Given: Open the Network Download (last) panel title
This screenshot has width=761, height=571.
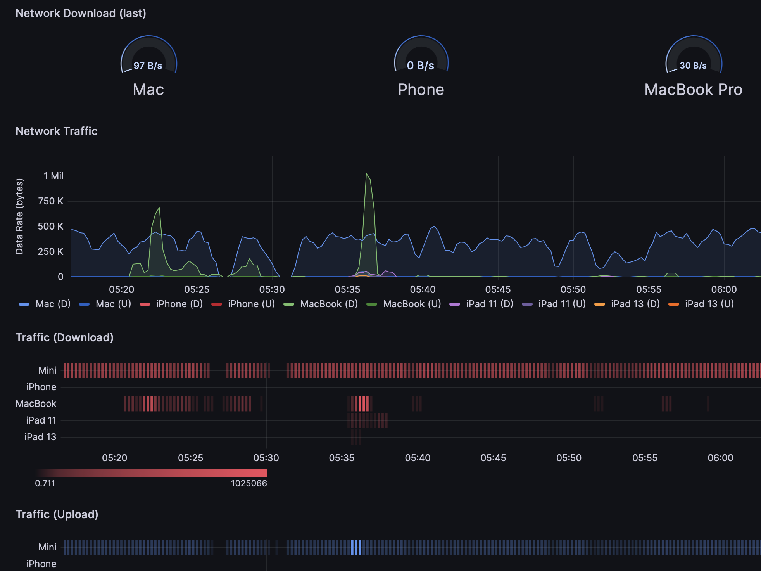Looking at the screenshot, I should pos(81,13).
